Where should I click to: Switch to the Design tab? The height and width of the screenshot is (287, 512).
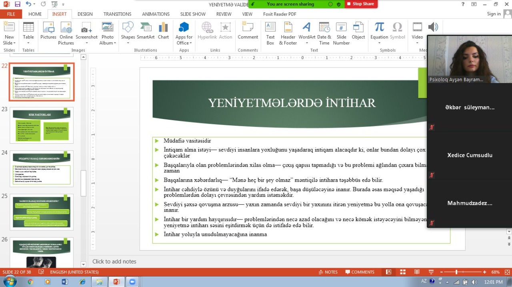tap(85, 14)
